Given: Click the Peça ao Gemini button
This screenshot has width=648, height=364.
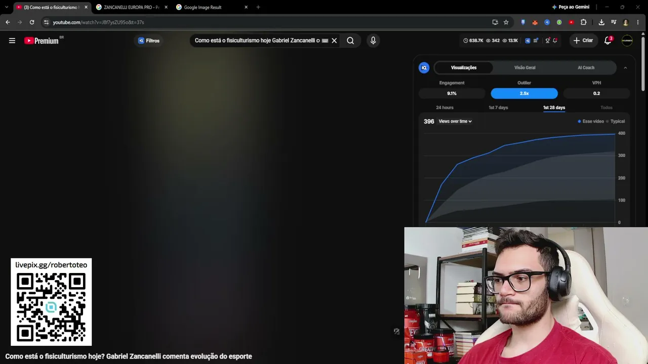Looking at the screenshot, I should coord(571,7).
